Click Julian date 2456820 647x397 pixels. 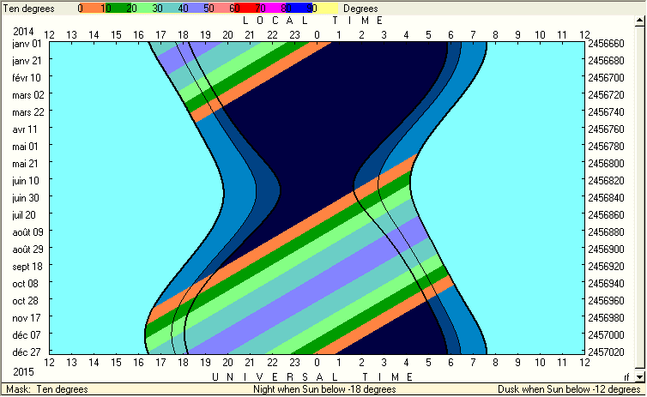point(606,181)
